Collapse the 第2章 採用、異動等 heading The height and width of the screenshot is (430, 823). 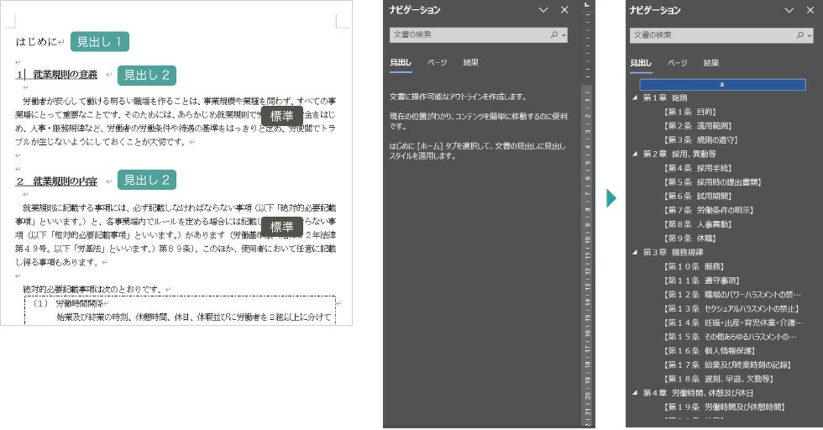[635, 155]
